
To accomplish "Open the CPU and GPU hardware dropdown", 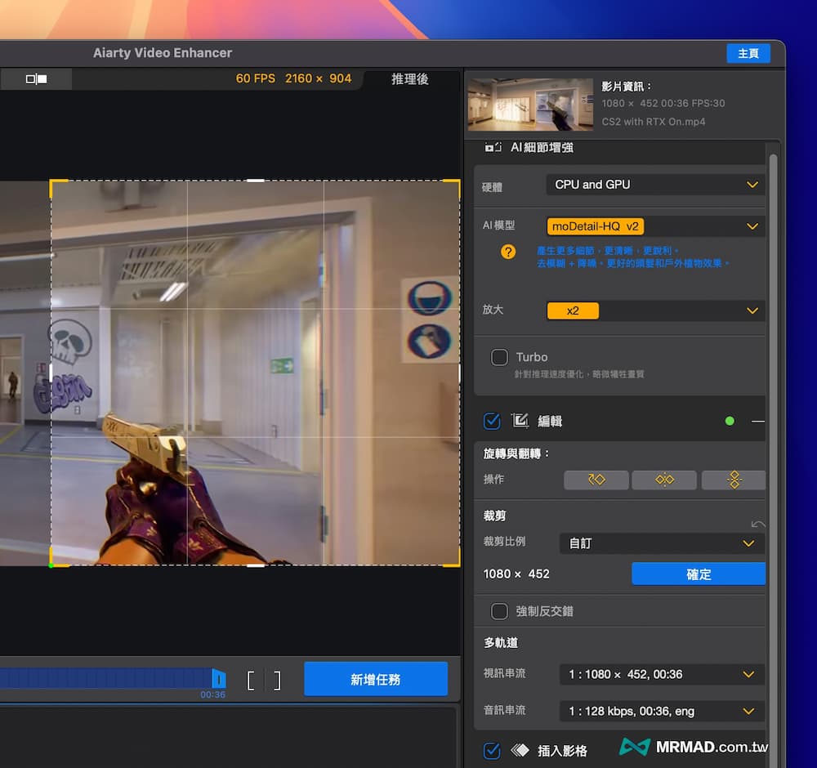I will click(x=655, y=185).
